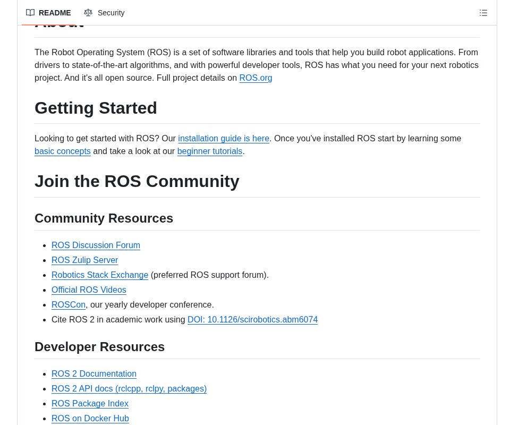
Task: Open the ROS on Docker Hub link
Action: pyautogui.click(x=90, y=419)
